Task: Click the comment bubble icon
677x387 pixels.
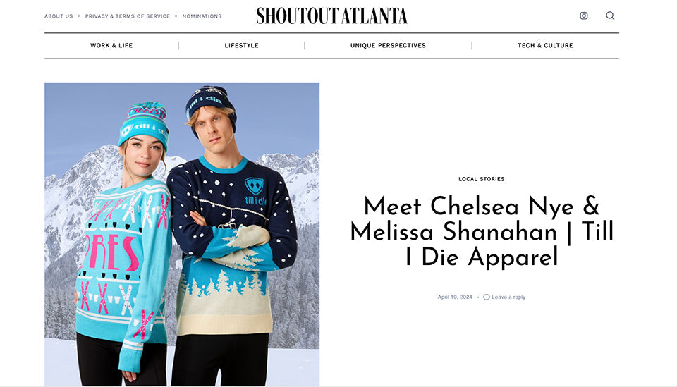Action: [x=486, y=297]
